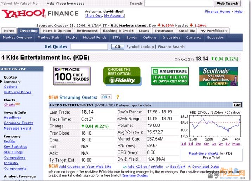Select the 5d chart range link
This screenshot has width=252, height=181.
click(x=190, y=144)
